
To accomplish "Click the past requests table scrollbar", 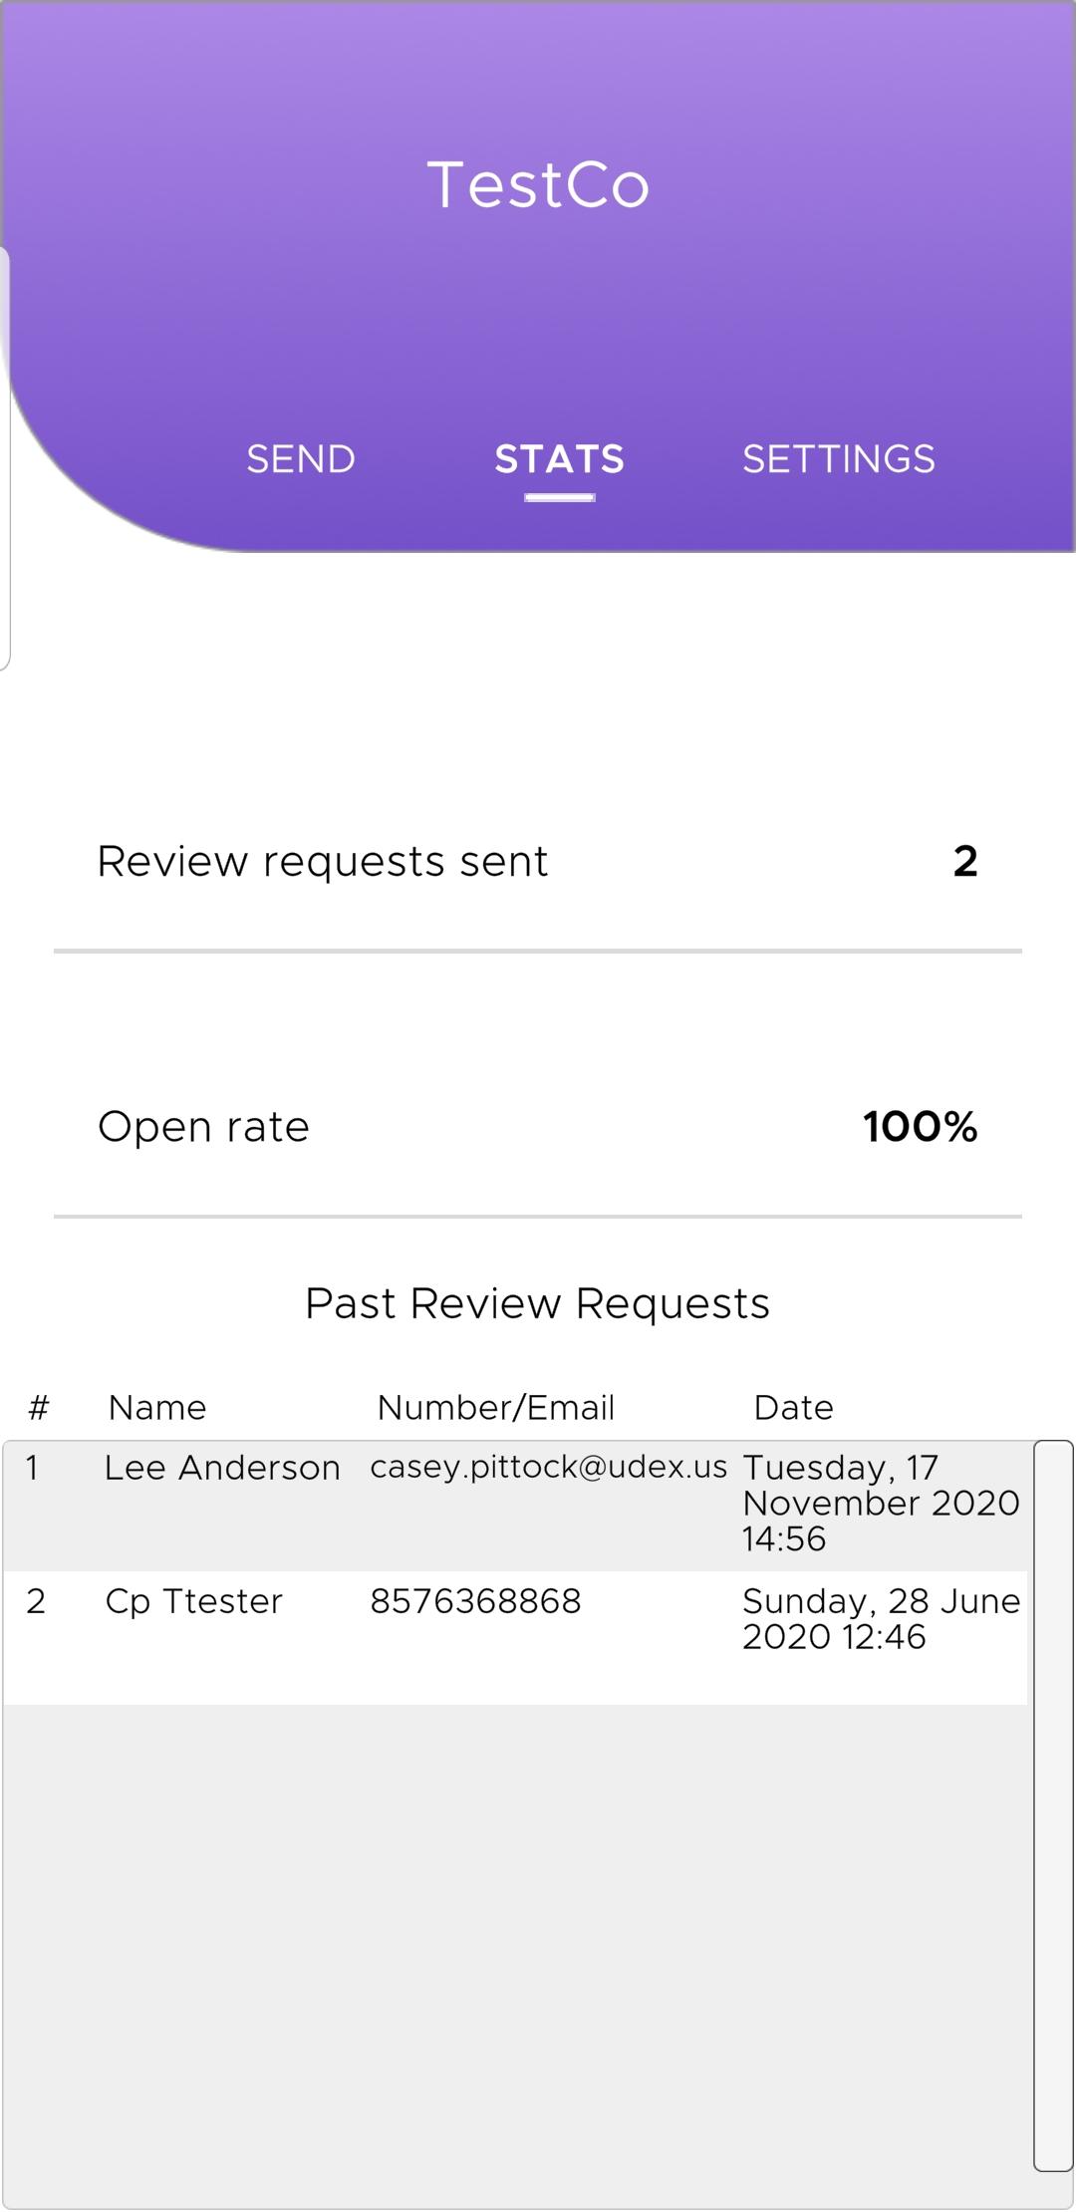I will pyautogui.click(x=1053, y=1804).
